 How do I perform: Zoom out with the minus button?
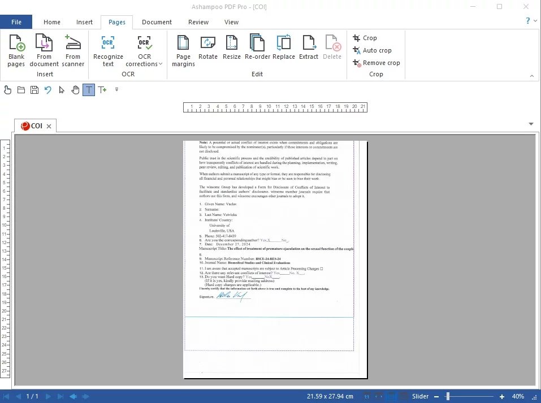(436, 397)
